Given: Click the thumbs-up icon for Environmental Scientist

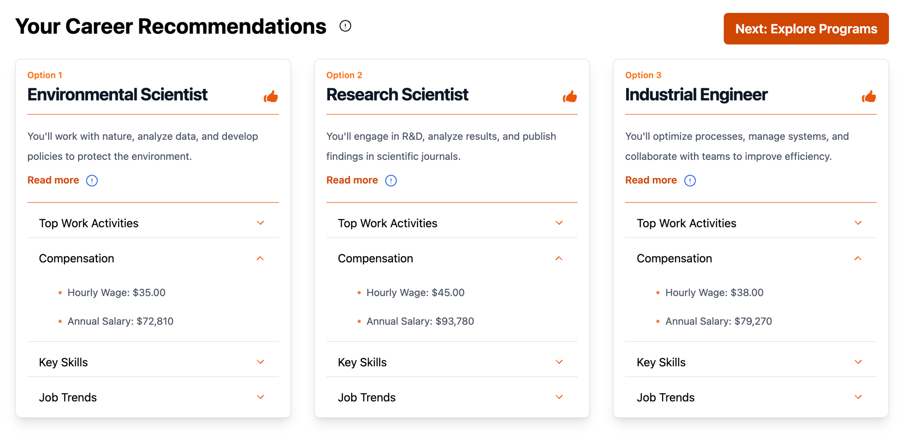Looking at the screenshot, I should coord(271,96).
